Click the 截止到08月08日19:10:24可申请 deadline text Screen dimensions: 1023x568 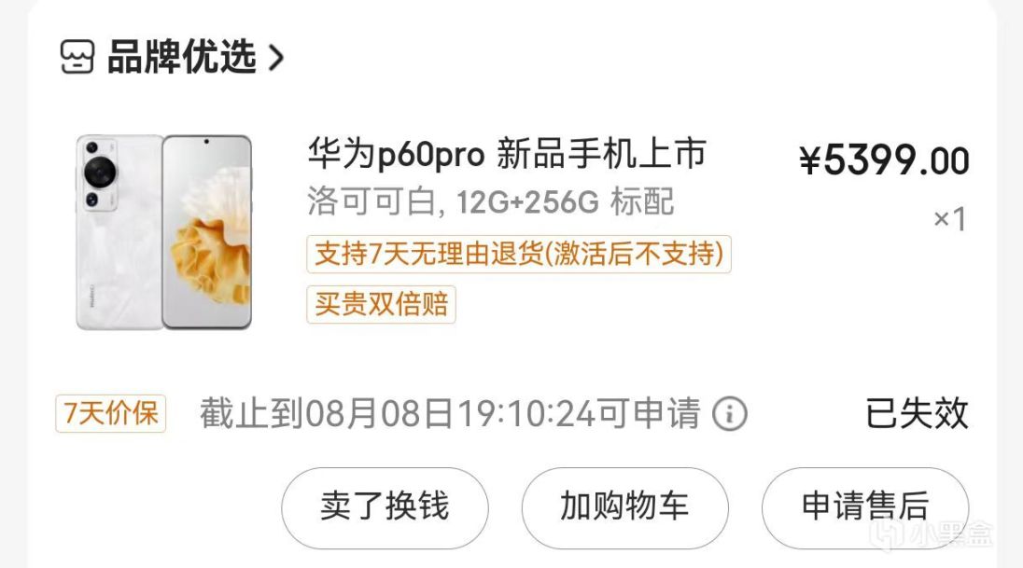(x=450, y=413)
